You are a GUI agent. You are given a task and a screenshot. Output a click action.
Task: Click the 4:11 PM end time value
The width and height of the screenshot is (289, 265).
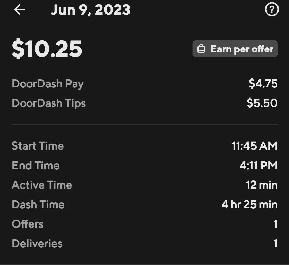[x=258, y=165]
